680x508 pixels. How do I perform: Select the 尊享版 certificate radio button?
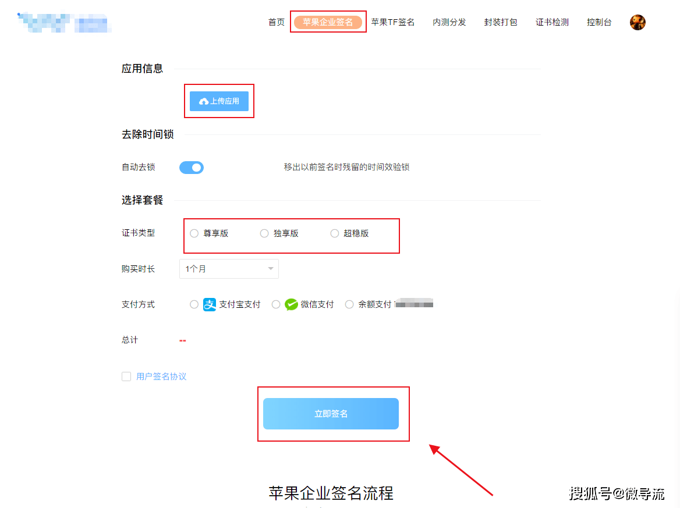(x=194, y=233)
